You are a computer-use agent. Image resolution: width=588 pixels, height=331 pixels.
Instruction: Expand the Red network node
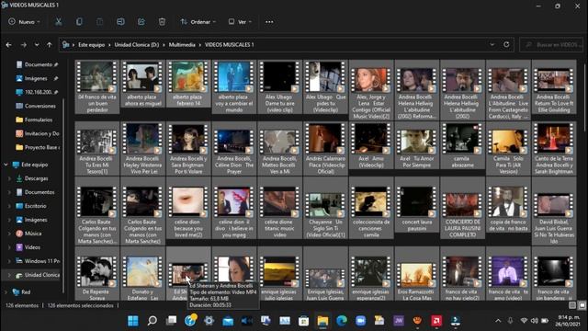coord(6,292)
